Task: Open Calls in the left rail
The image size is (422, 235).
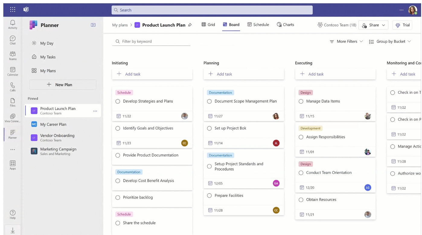Action: [x=13, y=87]
